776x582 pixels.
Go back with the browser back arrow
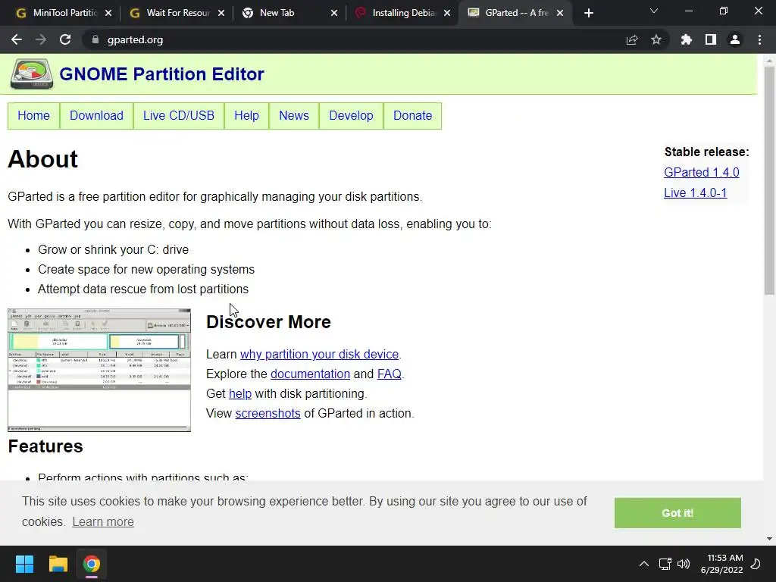click(17, 39)
